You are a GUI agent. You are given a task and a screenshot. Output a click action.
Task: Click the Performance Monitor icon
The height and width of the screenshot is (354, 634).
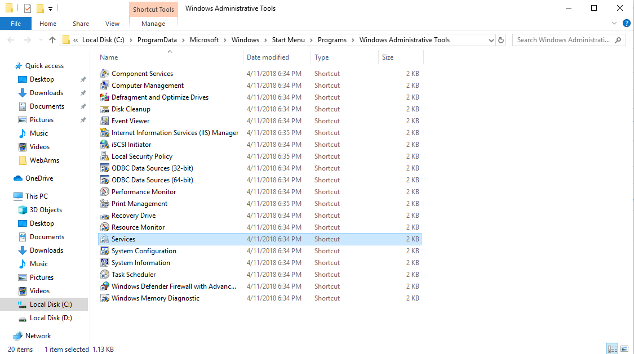point(105,192)
